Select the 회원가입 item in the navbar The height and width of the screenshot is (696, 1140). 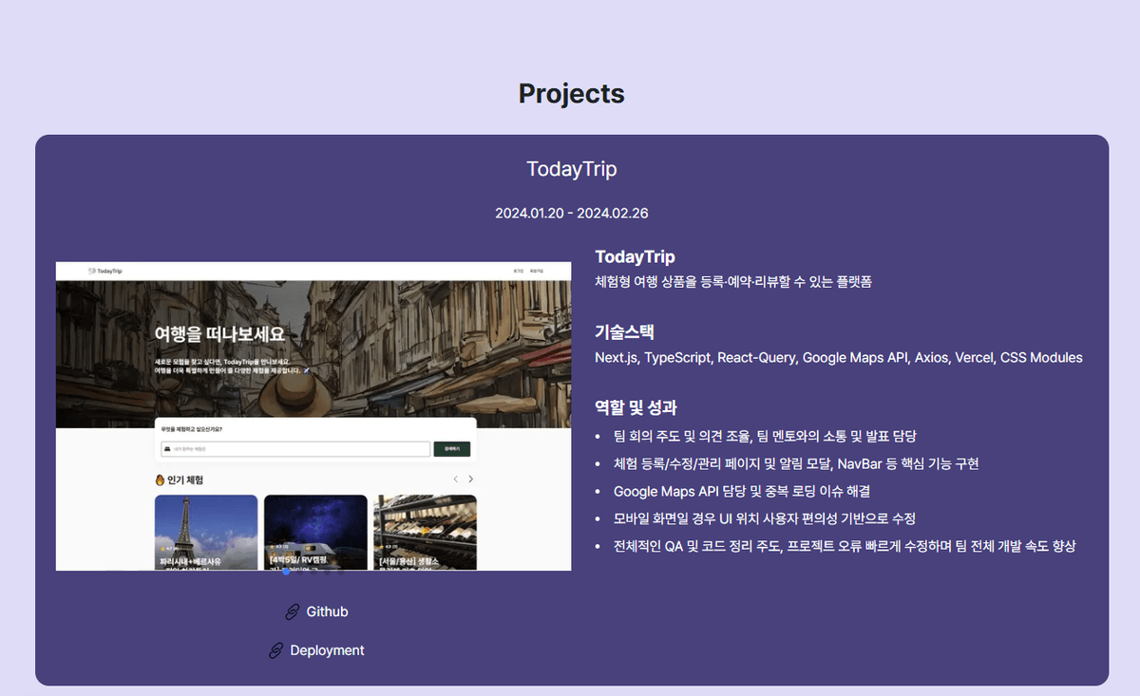click(536, 272)
